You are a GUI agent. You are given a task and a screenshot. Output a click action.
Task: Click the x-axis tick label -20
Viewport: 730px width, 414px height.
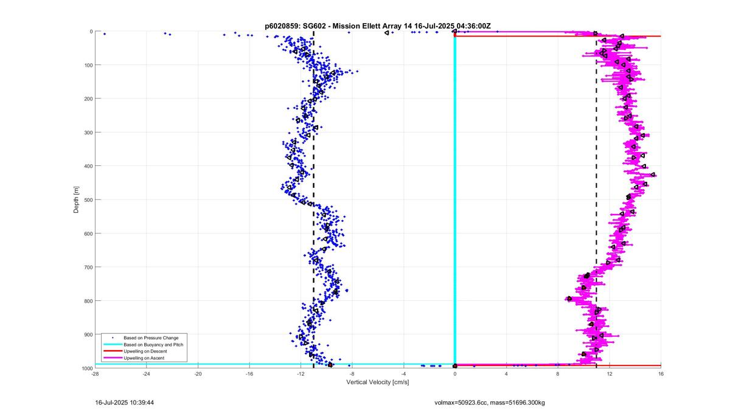198,374
